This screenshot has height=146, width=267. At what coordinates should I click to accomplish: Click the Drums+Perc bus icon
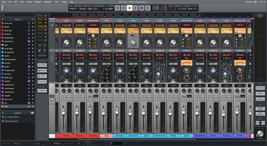pyautogui.click(x=29, y=41)
